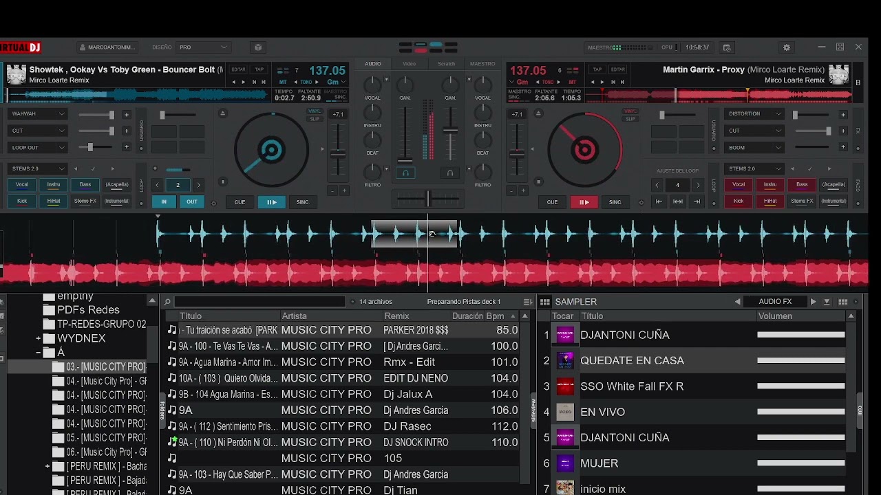This screenshot has width=881, height=495.
Task: Click the left deck eject icon
Action: pos(222,113)
